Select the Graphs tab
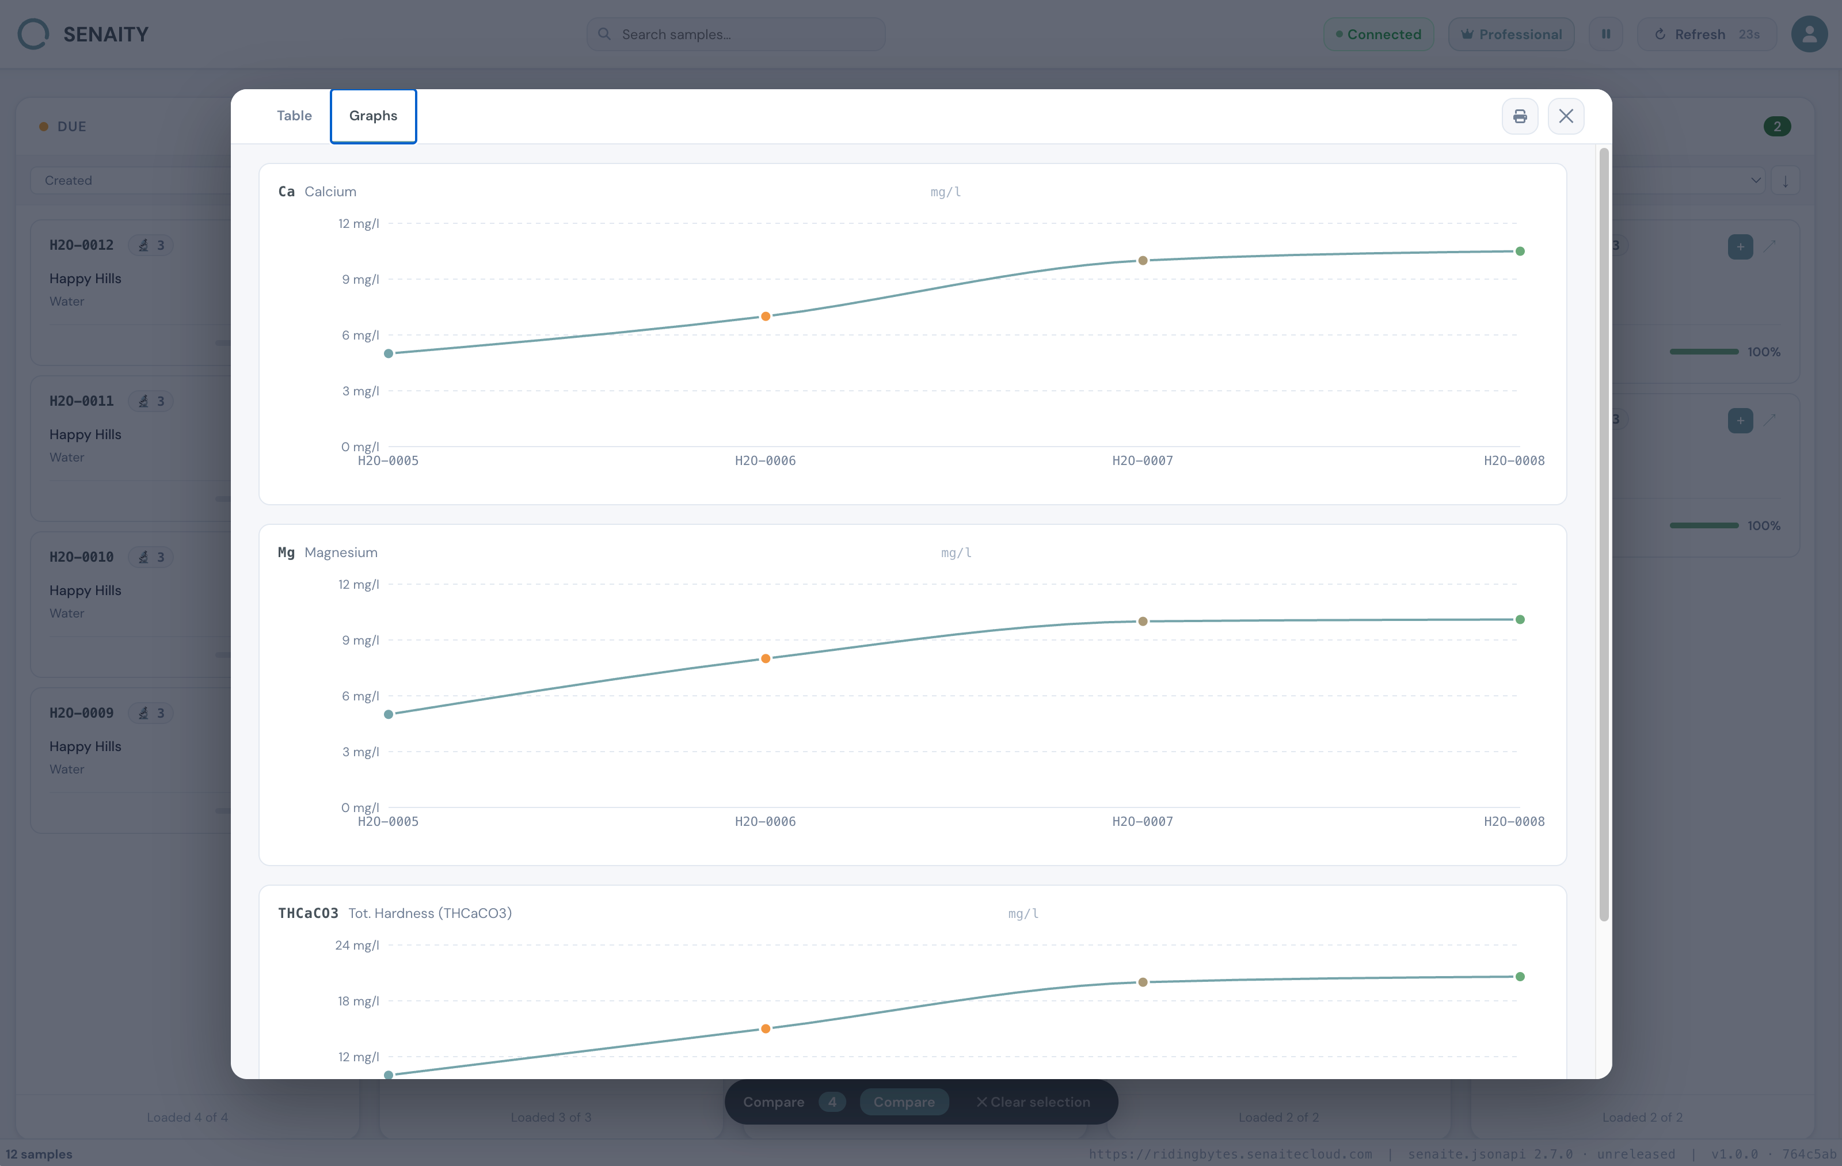 point(374,116)
